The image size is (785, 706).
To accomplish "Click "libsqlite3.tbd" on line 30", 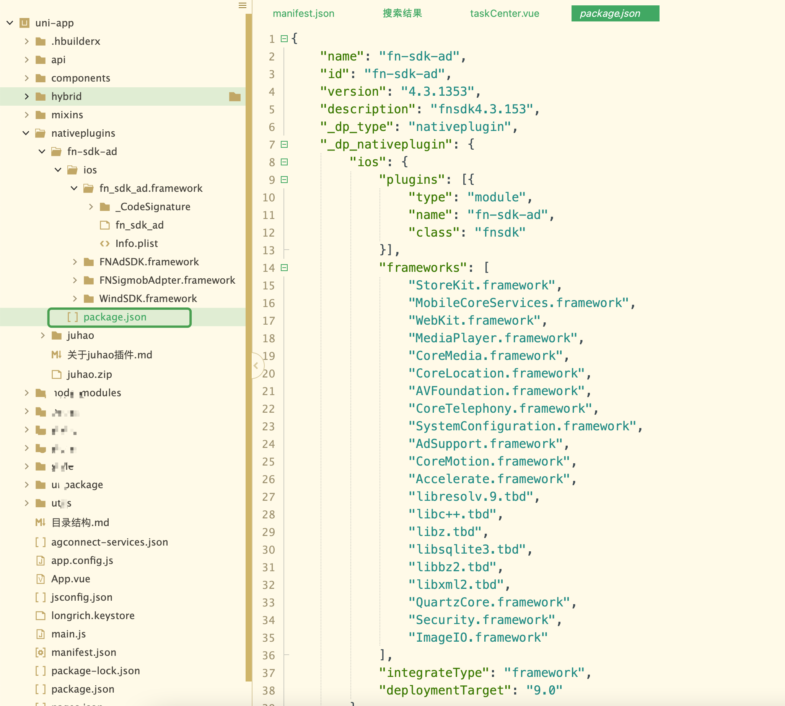I will (467, 550).
